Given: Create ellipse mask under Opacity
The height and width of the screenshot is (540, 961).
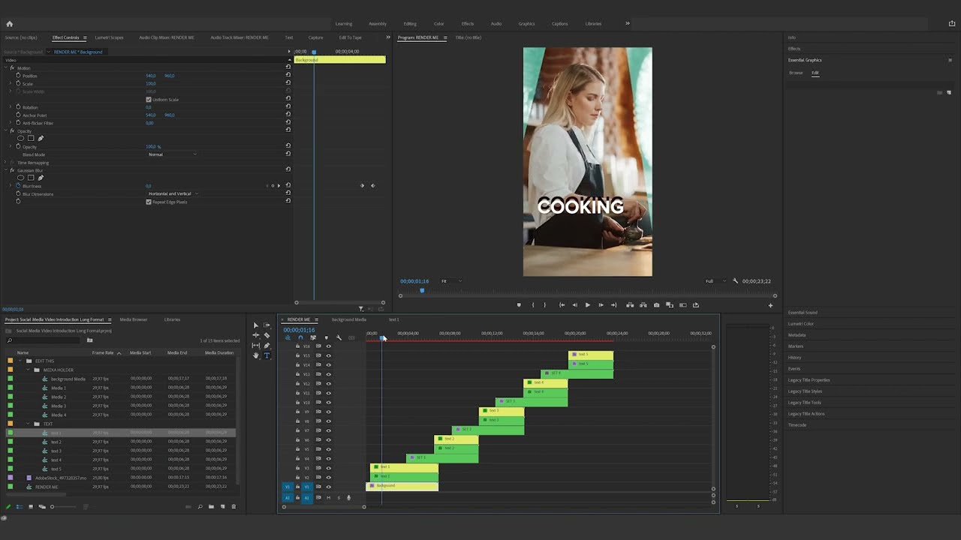Looking at the screenshot, I should click(20, 138).
